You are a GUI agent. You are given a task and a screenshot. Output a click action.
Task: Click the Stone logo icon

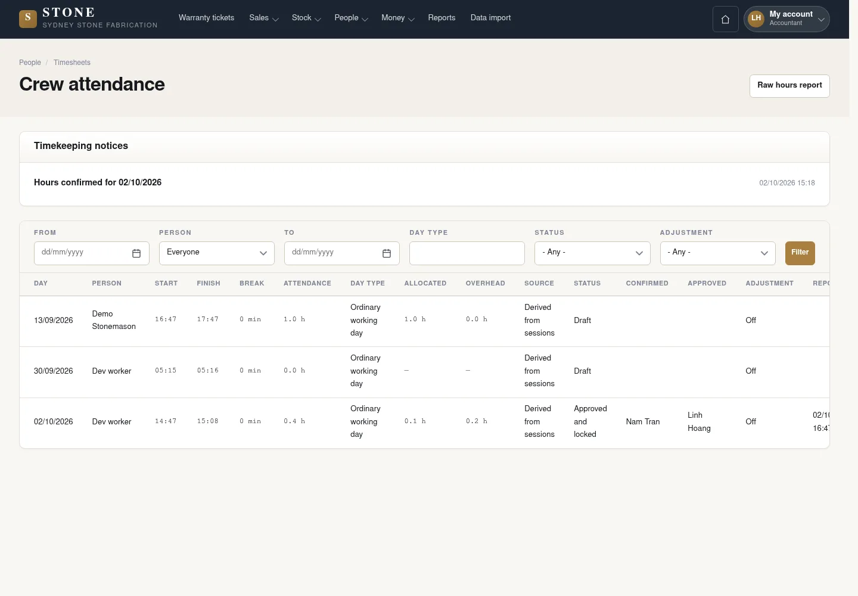tap(27, 18)
